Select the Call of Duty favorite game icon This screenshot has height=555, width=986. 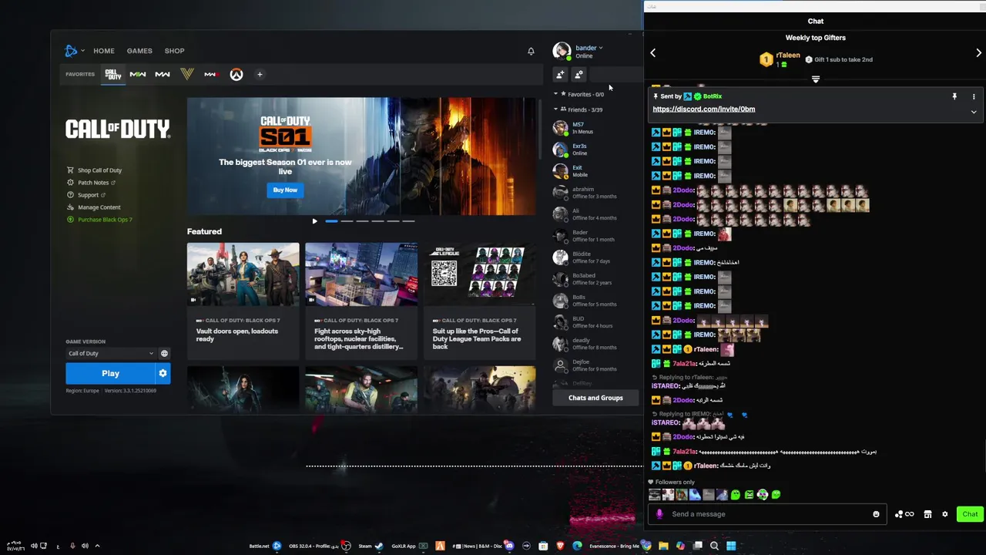(x=113, y=74)
